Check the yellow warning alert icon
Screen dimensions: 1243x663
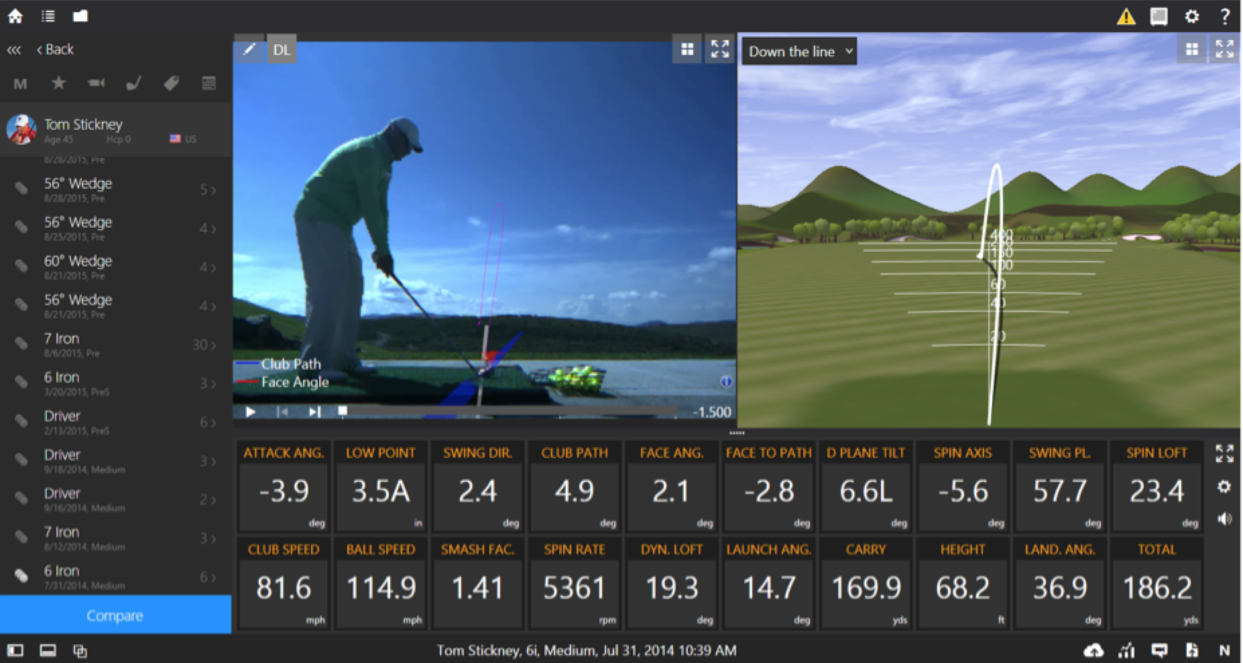point(1126,16)
